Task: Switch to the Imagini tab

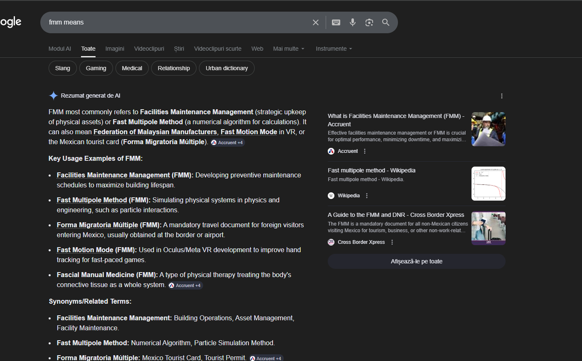Action: (115, 49)
